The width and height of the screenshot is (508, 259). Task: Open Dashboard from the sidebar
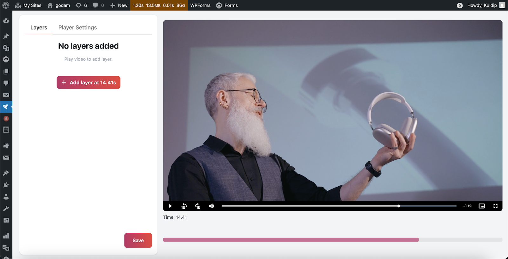[x=6, y=21]
